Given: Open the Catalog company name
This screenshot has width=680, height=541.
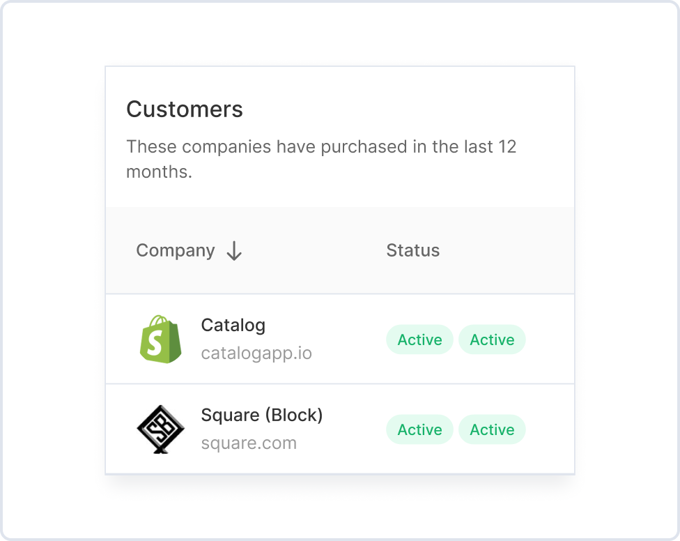Looking at the screenshot, I should [x=233, y=326].
